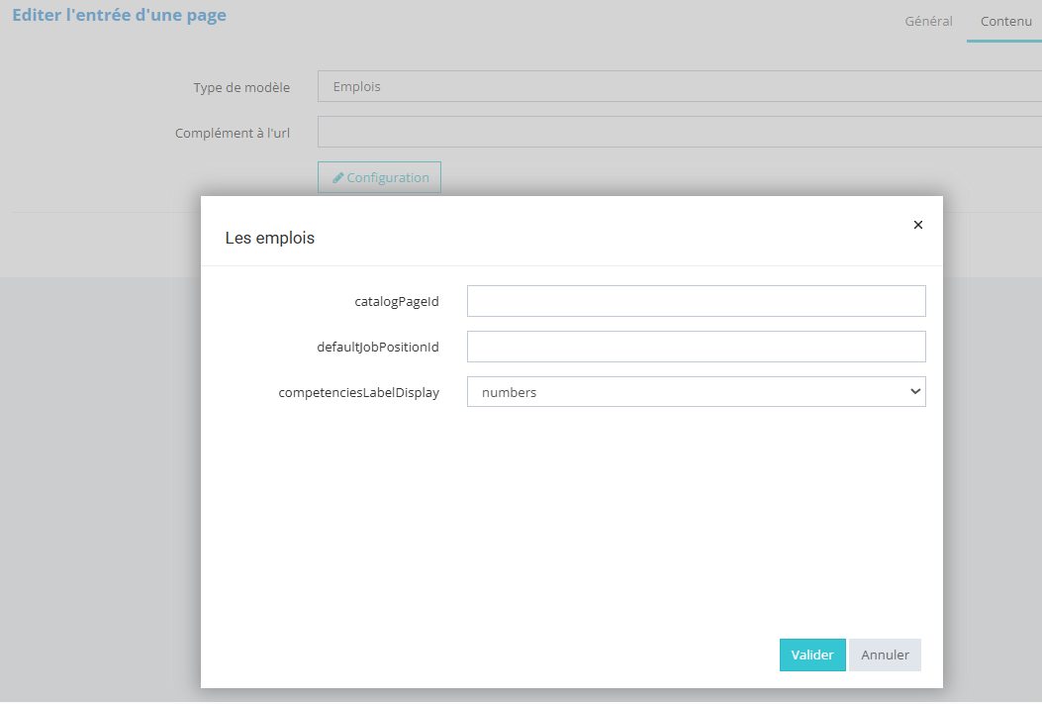Focus the Complément à l'url field
Screen dimensions: 1042x704
click(x=679, y=132)
